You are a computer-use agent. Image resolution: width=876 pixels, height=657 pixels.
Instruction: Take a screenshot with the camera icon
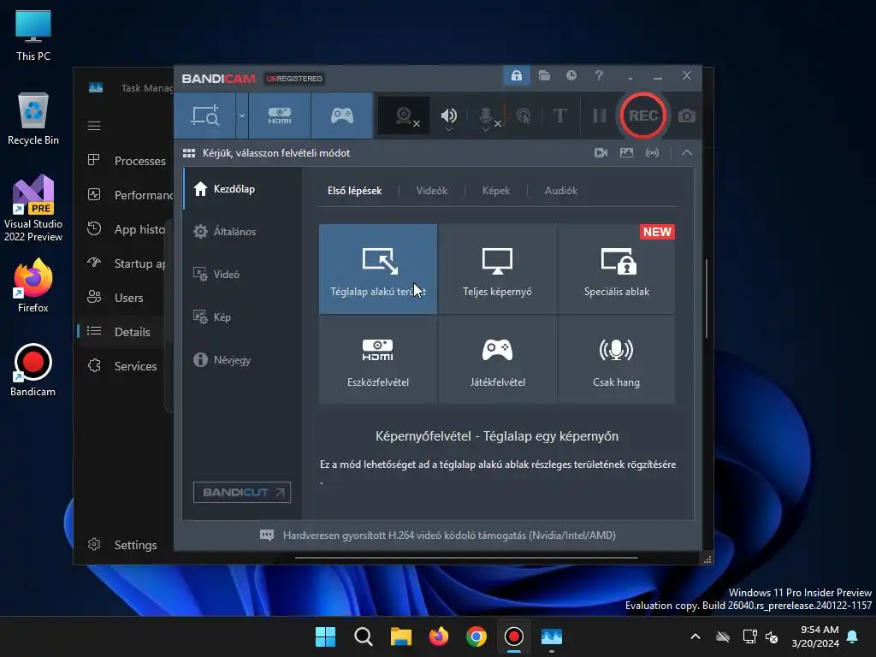pos(687,115)
